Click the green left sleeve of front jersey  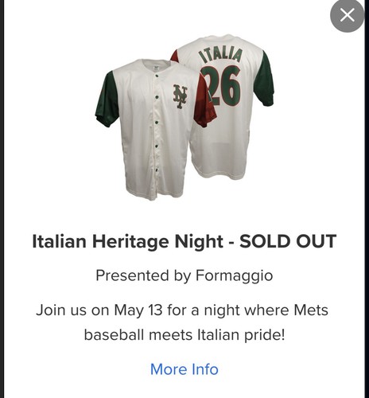106,101
